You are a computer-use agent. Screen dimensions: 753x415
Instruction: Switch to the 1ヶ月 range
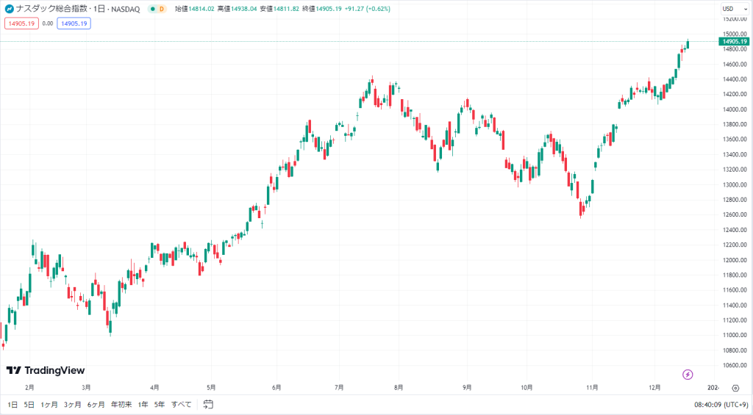click(x=49, y=405)
